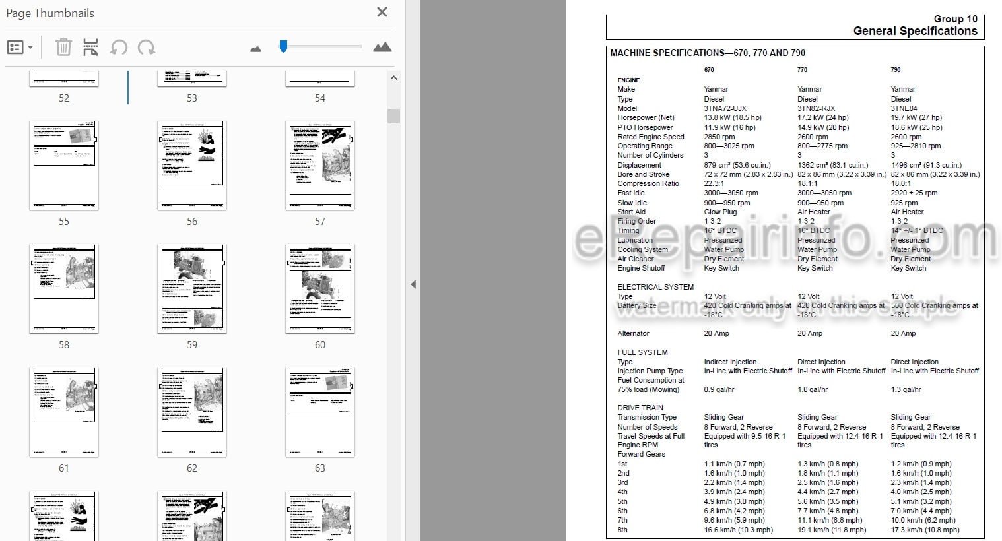Open page 58 thumbnail
1002x541 pixels.
point(64,288)
